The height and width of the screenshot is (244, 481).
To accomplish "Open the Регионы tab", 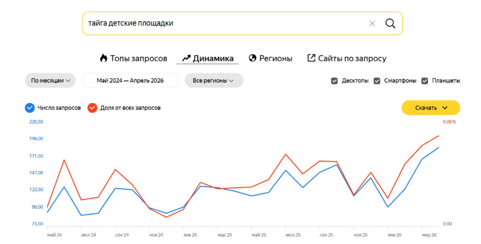I will [271, 58].
